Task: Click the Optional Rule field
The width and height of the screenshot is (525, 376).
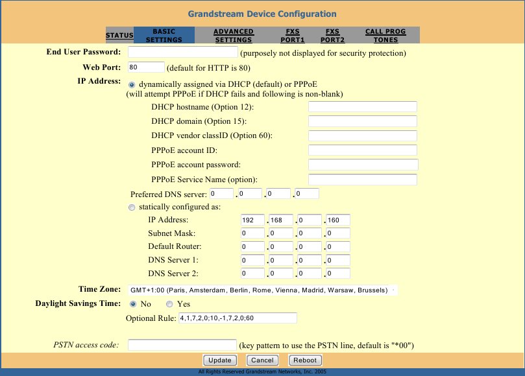Action: click(238, 318)
